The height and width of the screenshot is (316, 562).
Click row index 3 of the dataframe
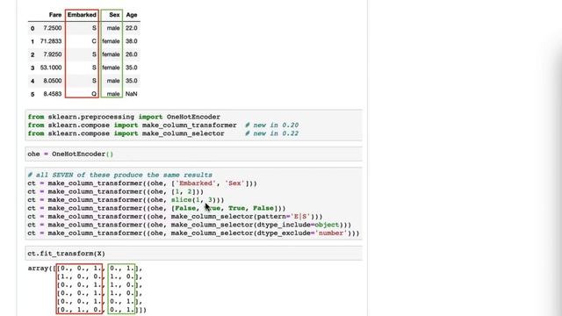32,68
